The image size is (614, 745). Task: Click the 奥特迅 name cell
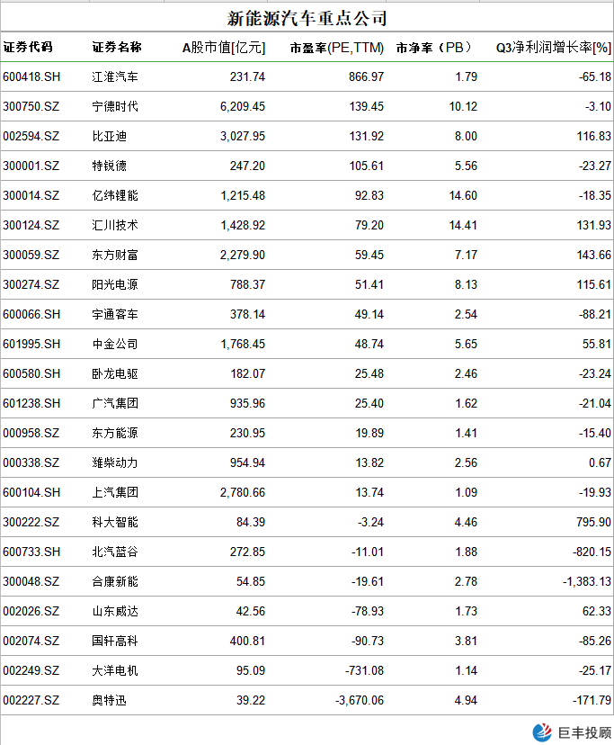pos(109,700)
